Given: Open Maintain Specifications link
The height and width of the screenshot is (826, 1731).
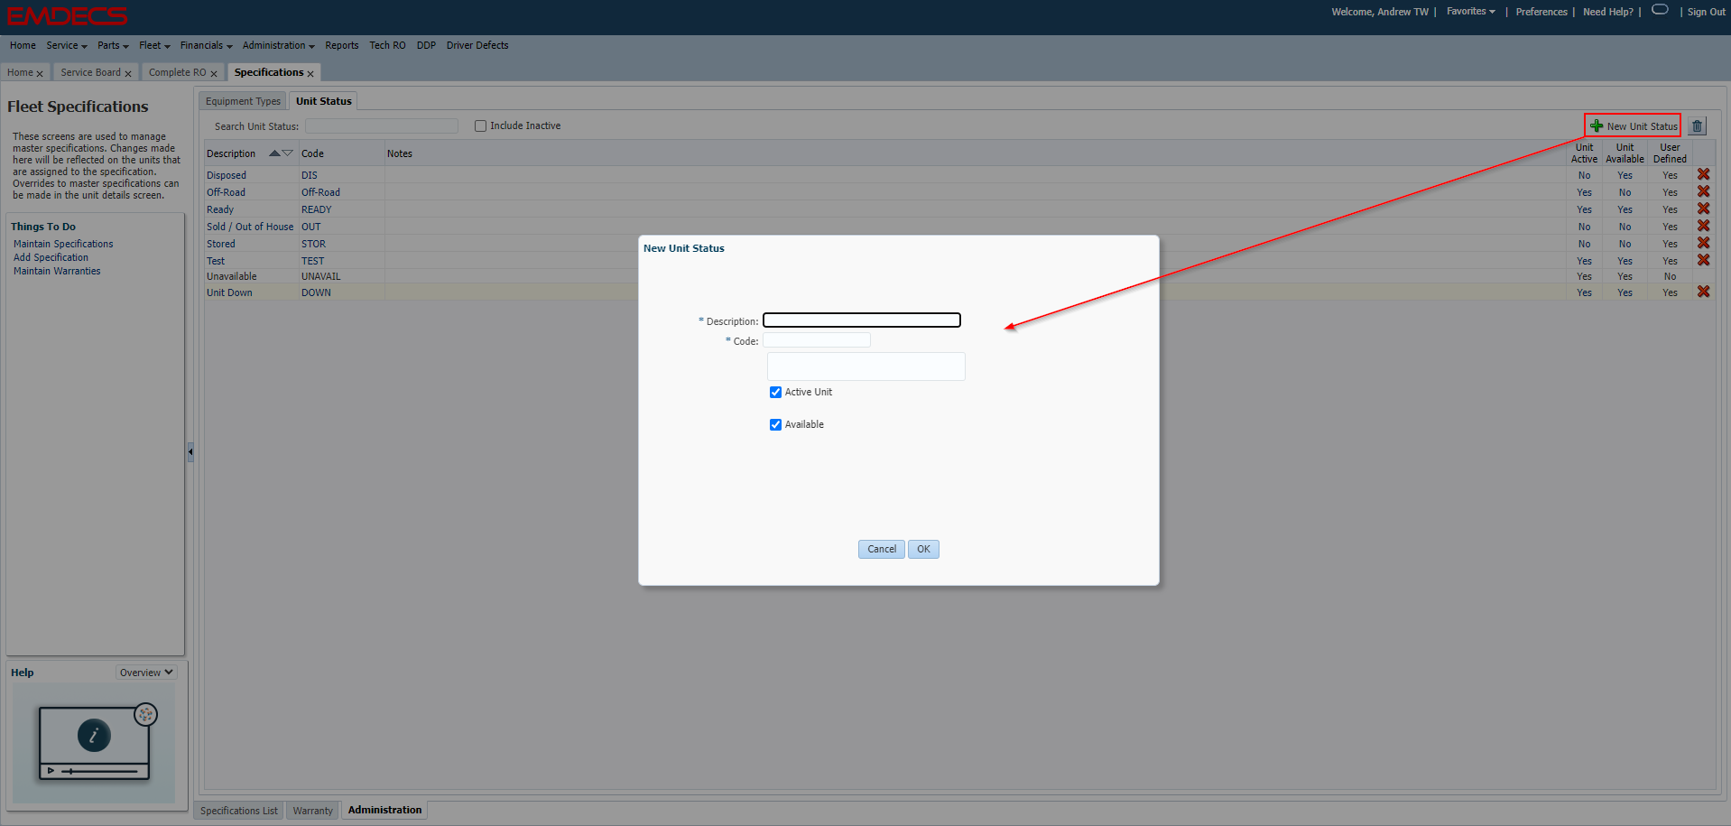Looking at the screenshot, I should tap(63, 244).
